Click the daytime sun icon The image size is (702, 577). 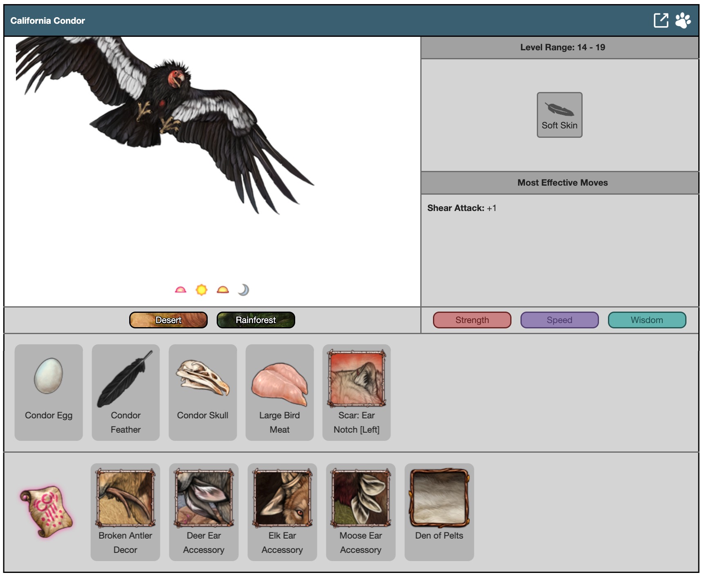[202, 290]
